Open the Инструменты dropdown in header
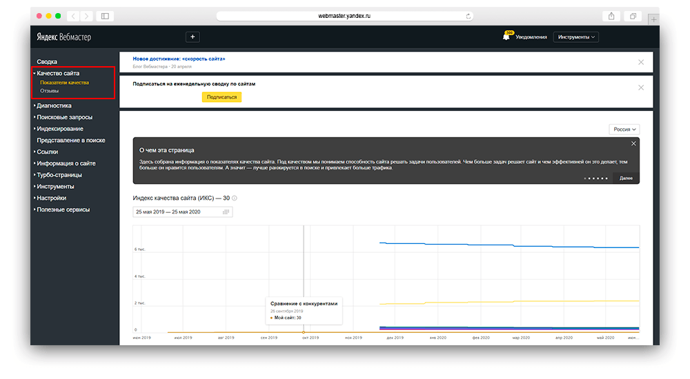 [575, 37]
